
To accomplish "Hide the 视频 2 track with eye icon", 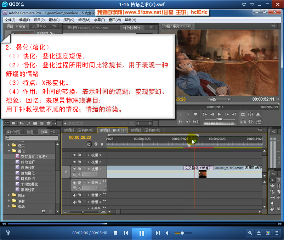I will coord(75,162).
